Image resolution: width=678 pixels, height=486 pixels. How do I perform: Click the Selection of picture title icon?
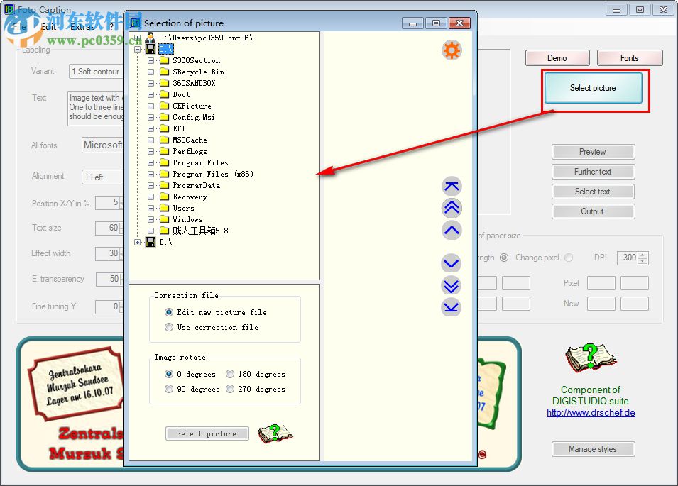coord(136,23)
